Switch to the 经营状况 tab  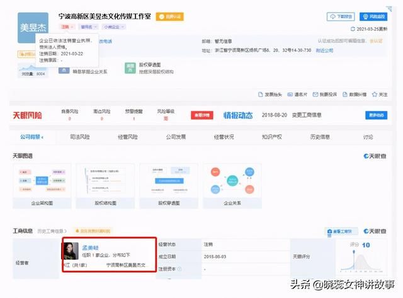click(224, 137)
